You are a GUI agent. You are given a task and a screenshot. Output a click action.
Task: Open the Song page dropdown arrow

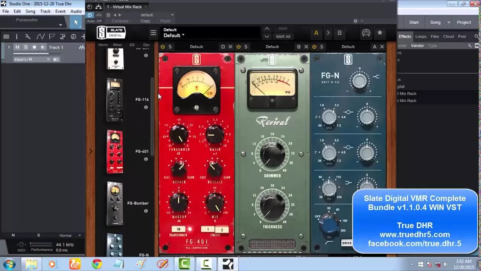click(x=449, y=22)
